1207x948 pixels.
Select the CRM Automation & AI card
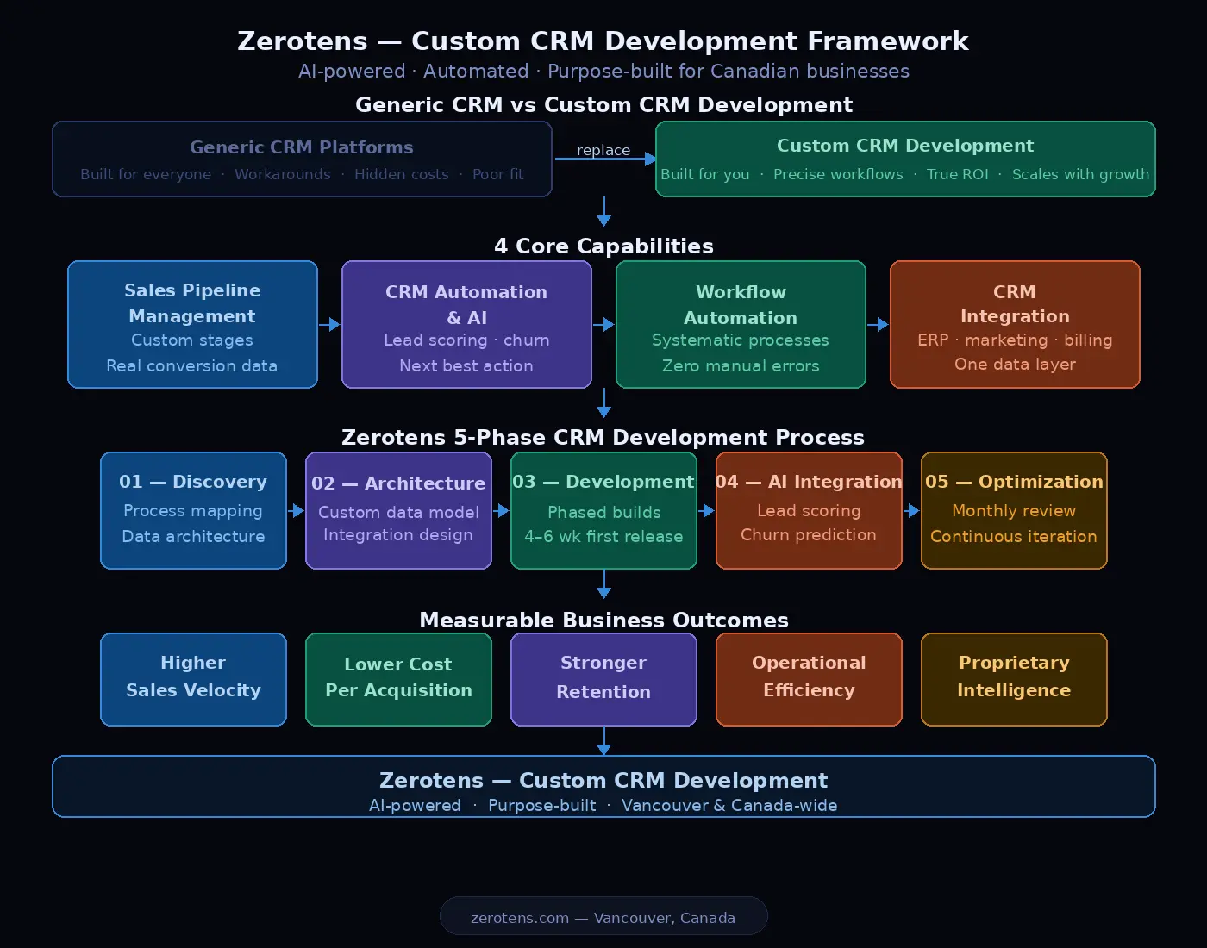click(x=466, y=324)
